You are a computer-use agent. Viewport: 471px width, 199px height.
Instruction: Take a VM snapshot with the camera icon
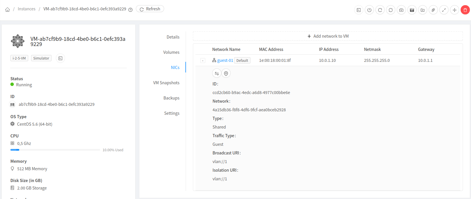coord(401,10)
